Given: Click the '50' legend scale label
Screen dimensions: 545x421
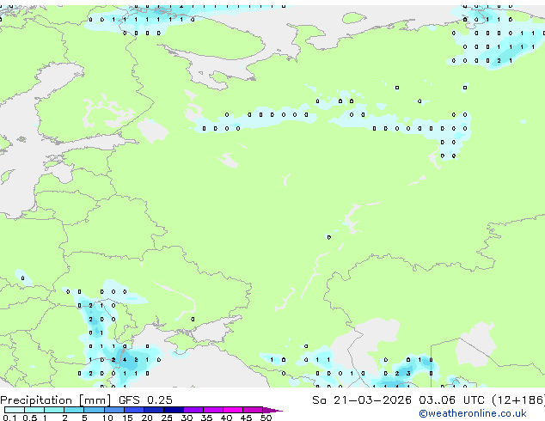Looking at the screenshot, I should coord(266,418).
